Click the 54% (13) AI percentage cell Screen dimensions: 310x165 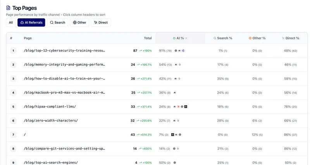pos(165,65)
